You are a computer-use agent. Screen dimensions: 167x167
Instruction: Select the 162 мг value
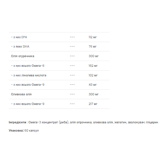coord(93,66)
